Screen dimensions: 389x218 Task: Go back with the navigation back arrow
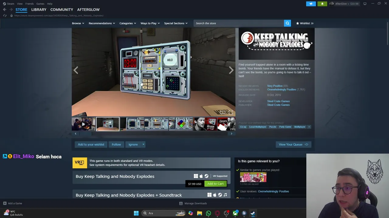(x=5, y=10)
